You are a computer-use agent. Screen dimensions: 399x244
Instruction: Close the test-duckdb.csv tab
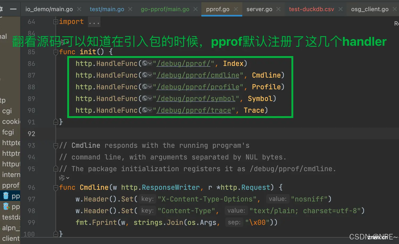tap(341, 9)
